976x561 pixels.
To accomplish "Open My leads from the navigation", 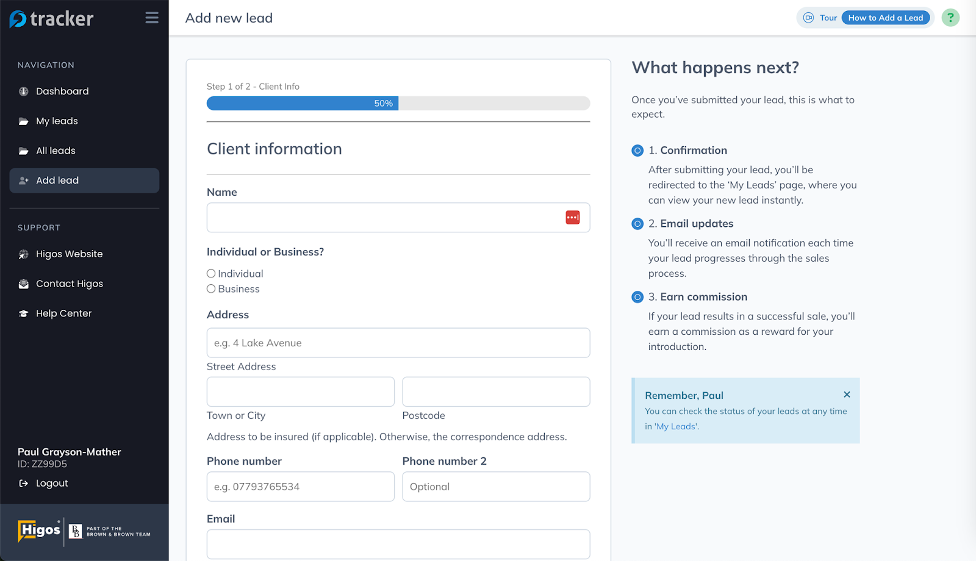I will 56,121.
